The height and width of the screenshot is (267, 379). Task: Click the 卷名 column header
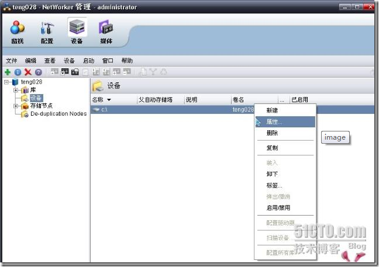(x=254, y=100)
